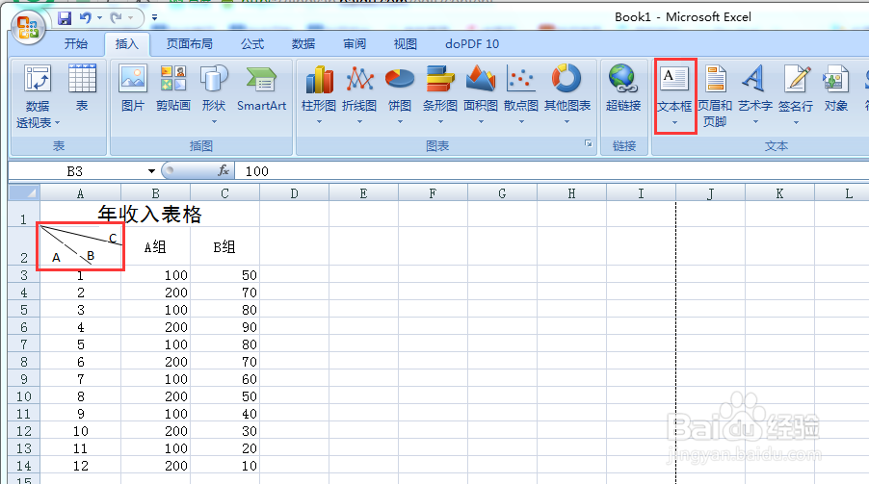Insert a picture (图片)

click(x=133, y=89)
